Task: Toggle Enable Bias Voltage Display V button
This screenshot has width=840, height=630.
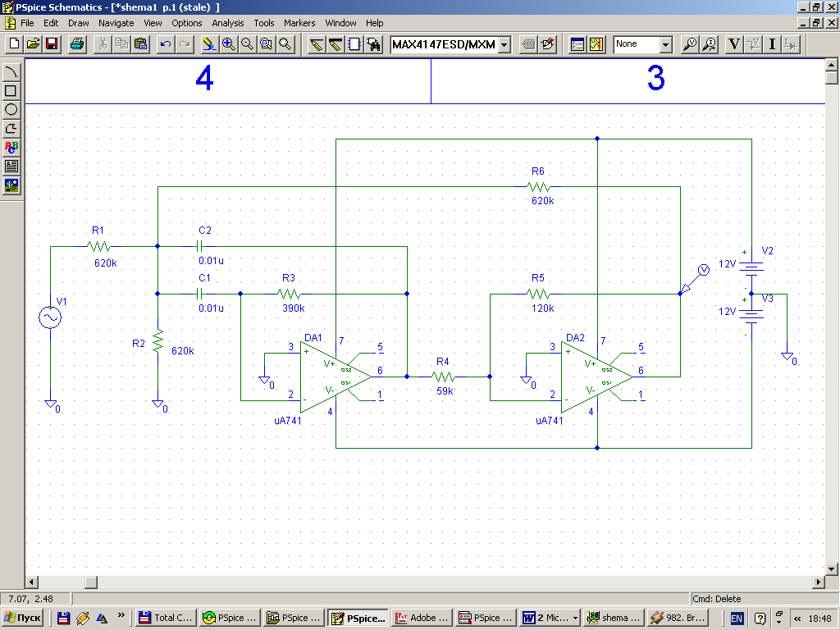Action: [x=734, y=44]
